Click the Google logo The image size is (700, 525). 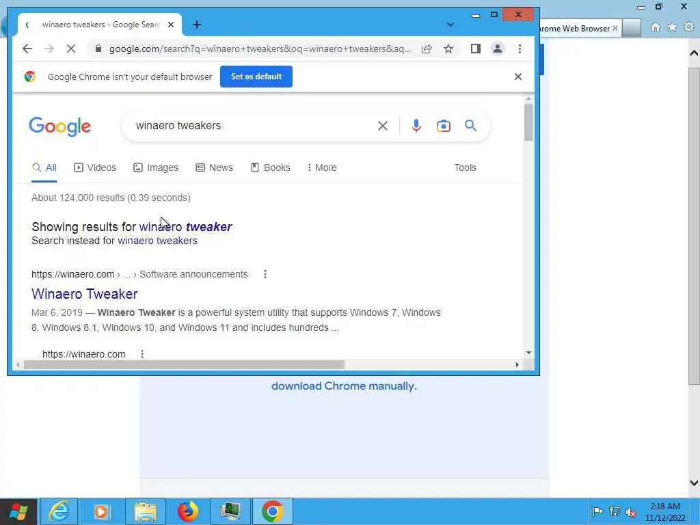(60, 126)
